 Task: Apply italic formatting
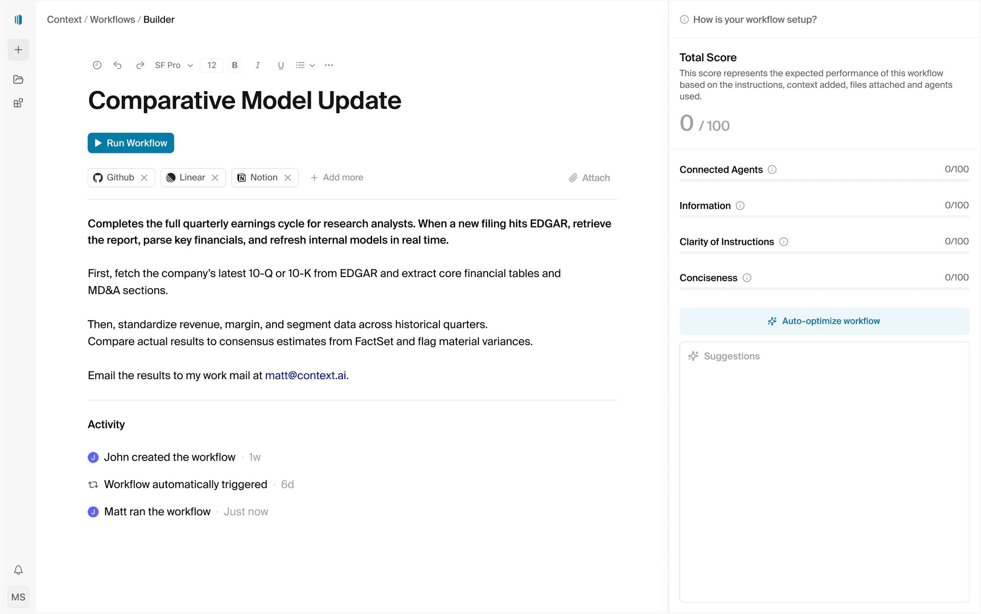pos(258,65)
